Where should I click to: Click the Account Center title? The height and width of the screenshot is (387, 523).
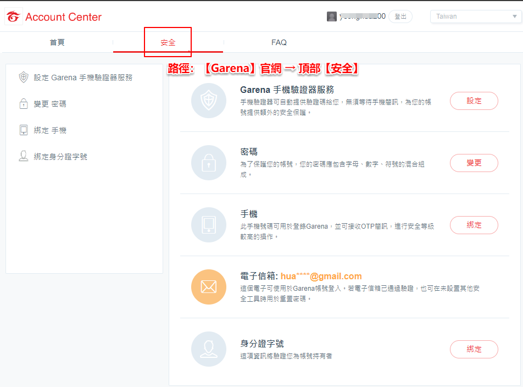(x=63, y=17)
